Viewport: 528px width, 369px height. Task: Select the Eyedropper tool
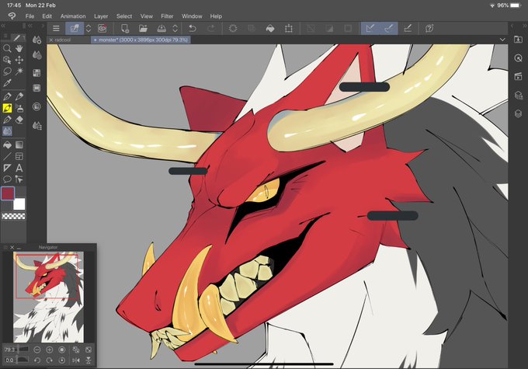tap(7, 82)
